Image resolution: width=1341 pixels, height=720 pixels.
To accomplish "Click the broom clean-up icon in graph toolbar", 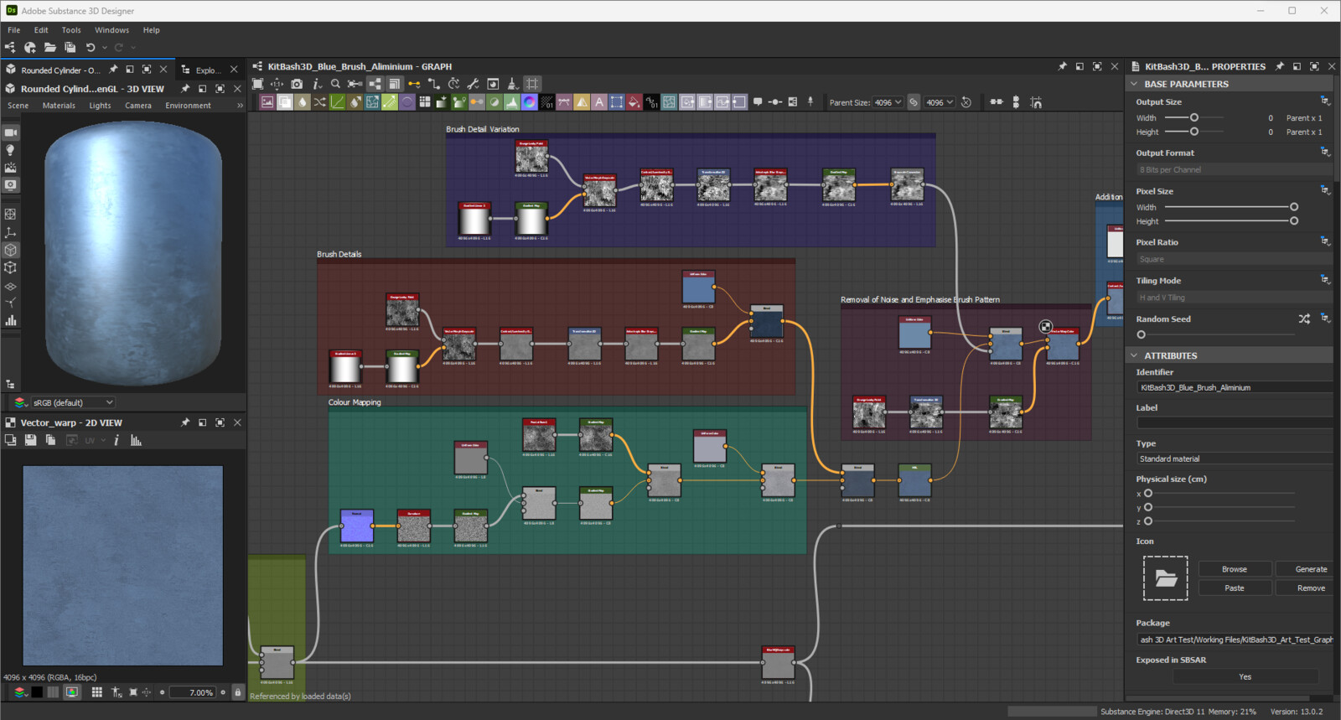I will coord(512,84).
